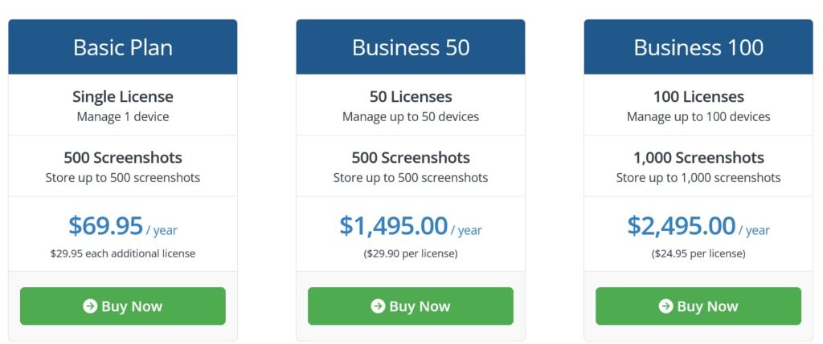Buy the Basic Plan
823x344 pixels.
tap(123, 306)
